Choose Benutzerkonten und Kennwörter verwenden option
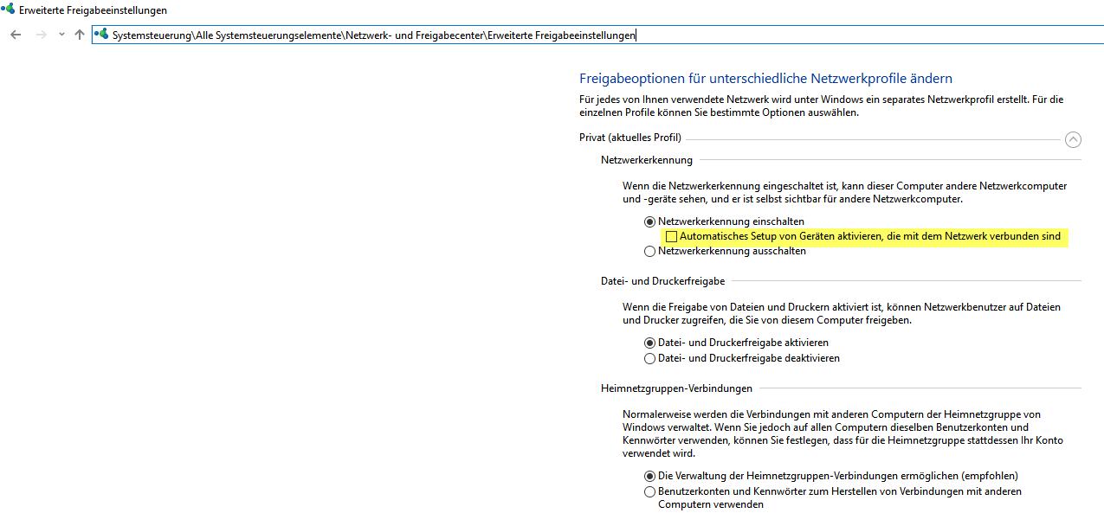1104x526 pixels. 650,491
